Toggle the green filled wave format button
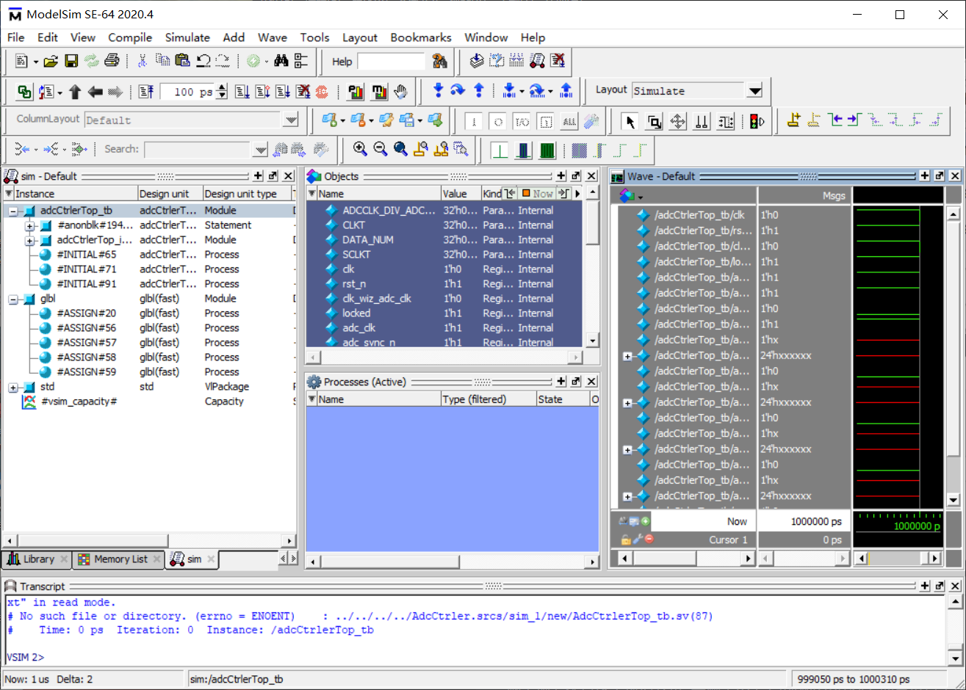Image resolution: width=966 pixels, height=690 pixels. pos(547,150)
